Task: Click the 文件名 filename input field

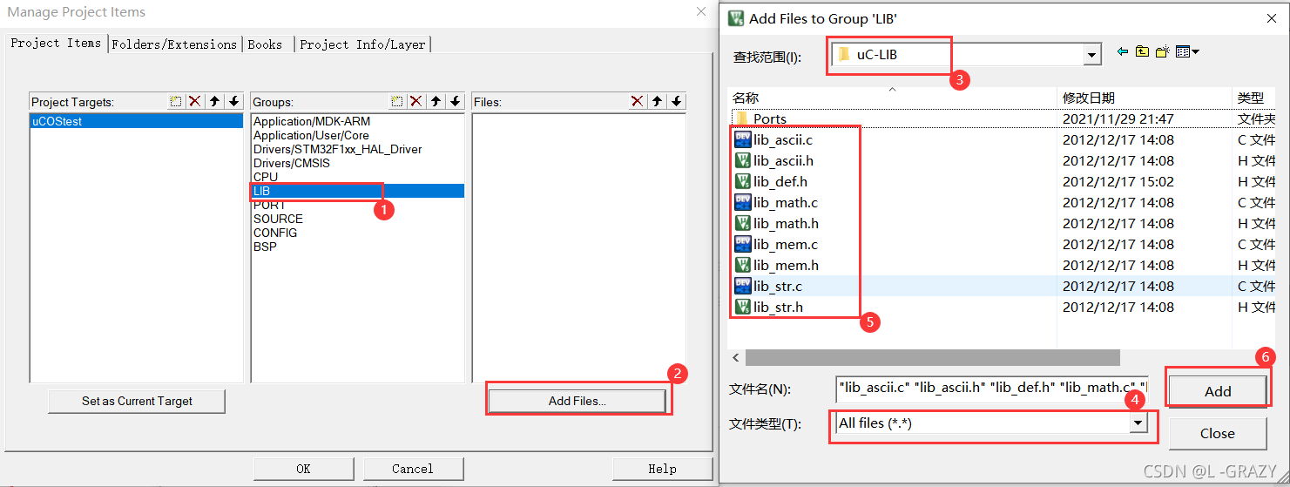Action: point(991,389)
